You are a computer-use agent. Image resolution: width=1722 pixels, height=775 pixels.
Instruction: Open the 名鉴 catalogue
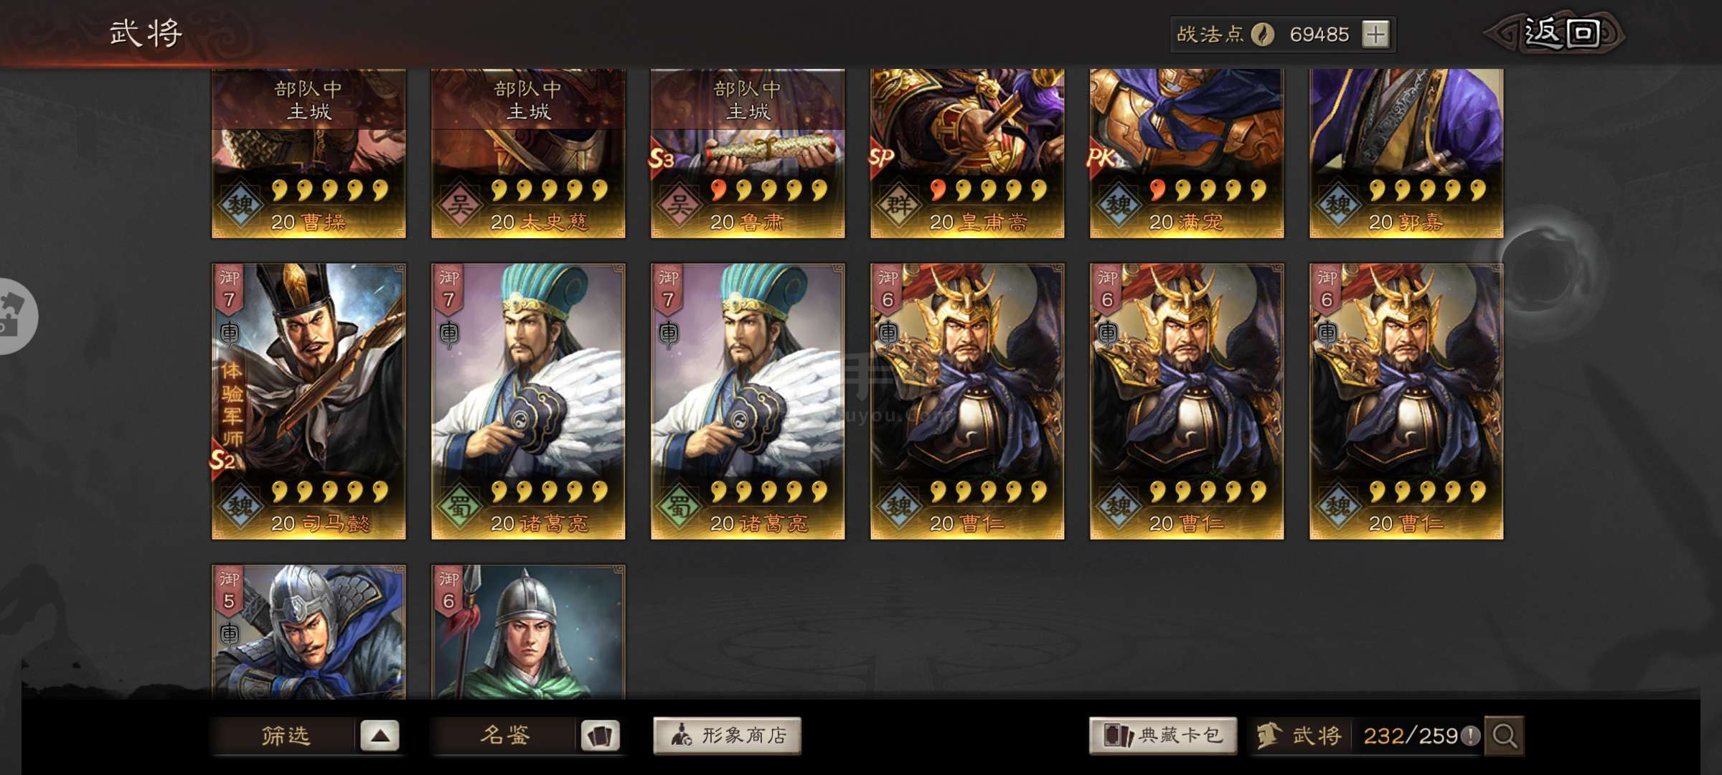505,736
